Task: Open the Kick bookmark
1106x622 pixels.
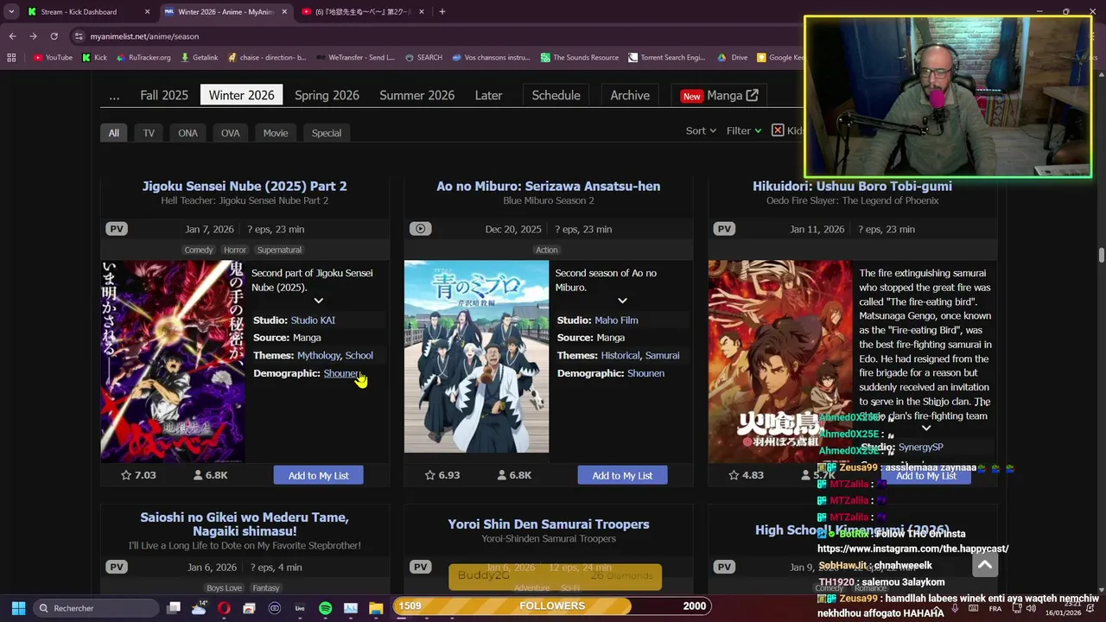Action: pos(94,58)
